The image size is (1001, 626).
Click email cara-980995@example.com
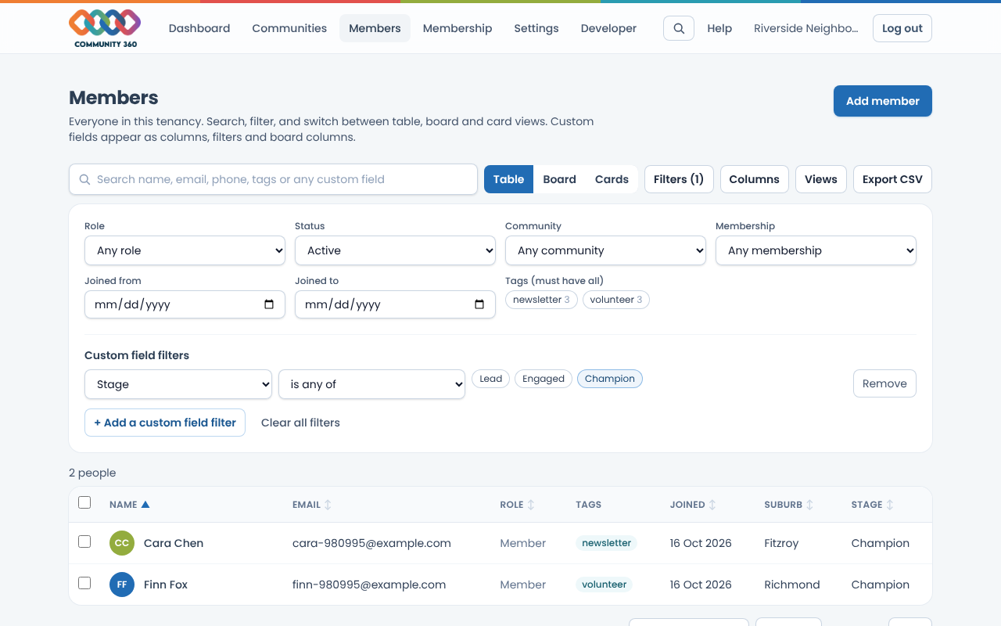(x=371, y=543)
